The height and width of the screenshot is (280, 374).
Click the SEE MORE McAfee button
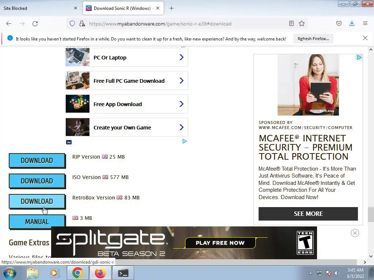(308, 214)
